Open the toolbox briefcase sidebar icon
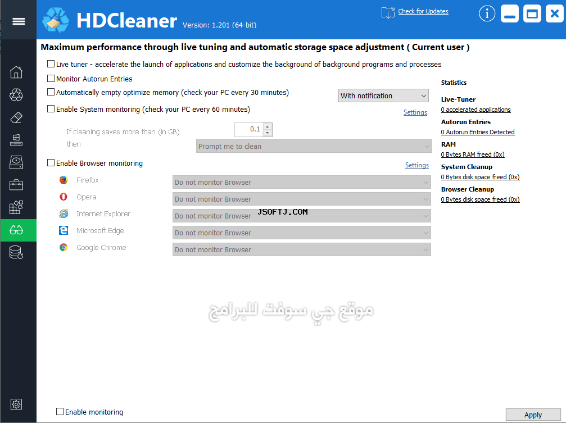Viewport: 566px width, 423px height. [16, 185]
